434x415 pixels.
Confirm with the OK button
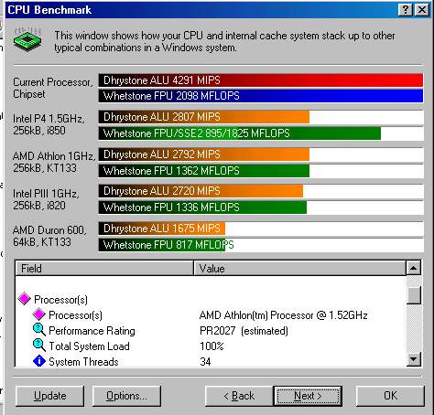coord(390,396)
